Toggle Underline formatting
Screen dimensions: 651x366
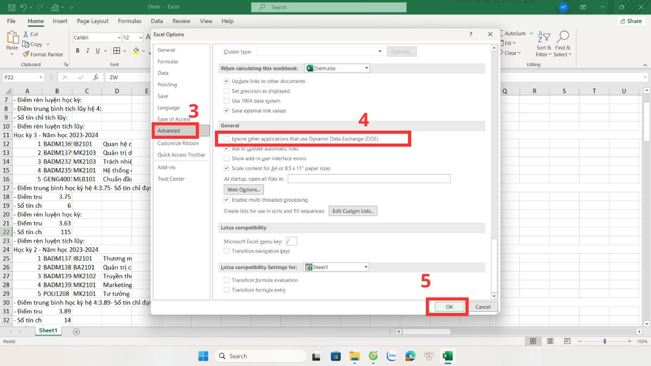point(98,51)
